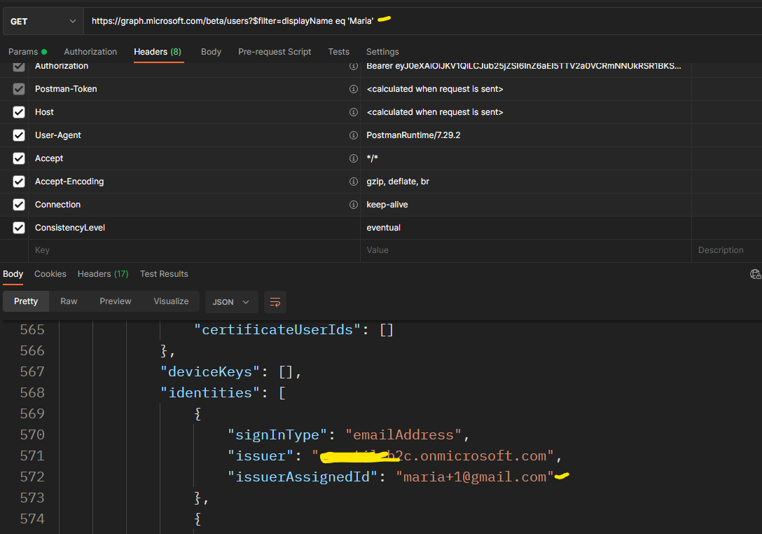Click the info icon next to Accept header
The height and width of the screenshot is (534, 762).
(x=354, y=158)
